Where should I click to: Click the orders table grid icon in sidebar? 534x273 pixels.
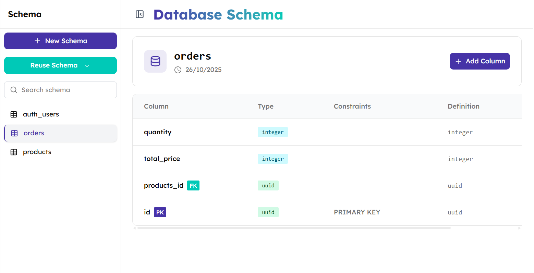(14, 133)
